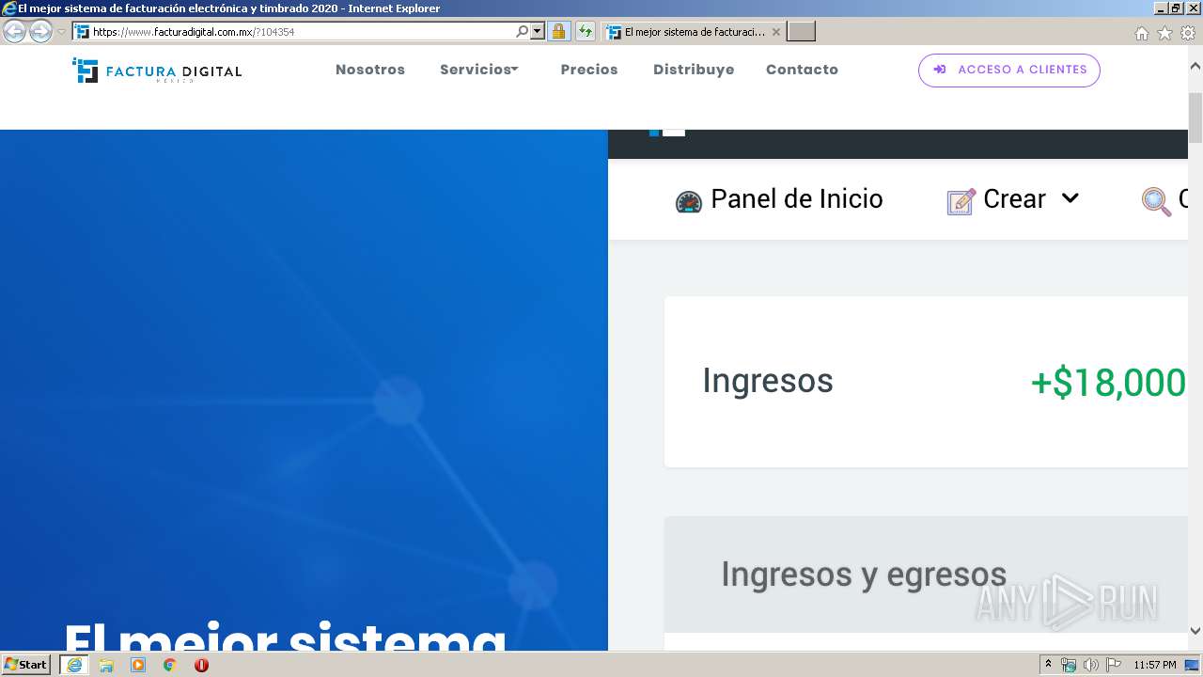Click the Crear pencil note icon

click(961, 201)
